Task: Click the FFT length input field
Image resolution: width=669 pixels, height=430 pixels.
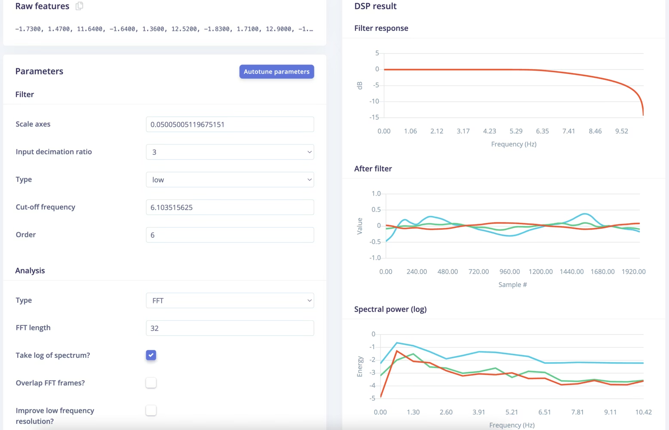Action: point(230,328)
